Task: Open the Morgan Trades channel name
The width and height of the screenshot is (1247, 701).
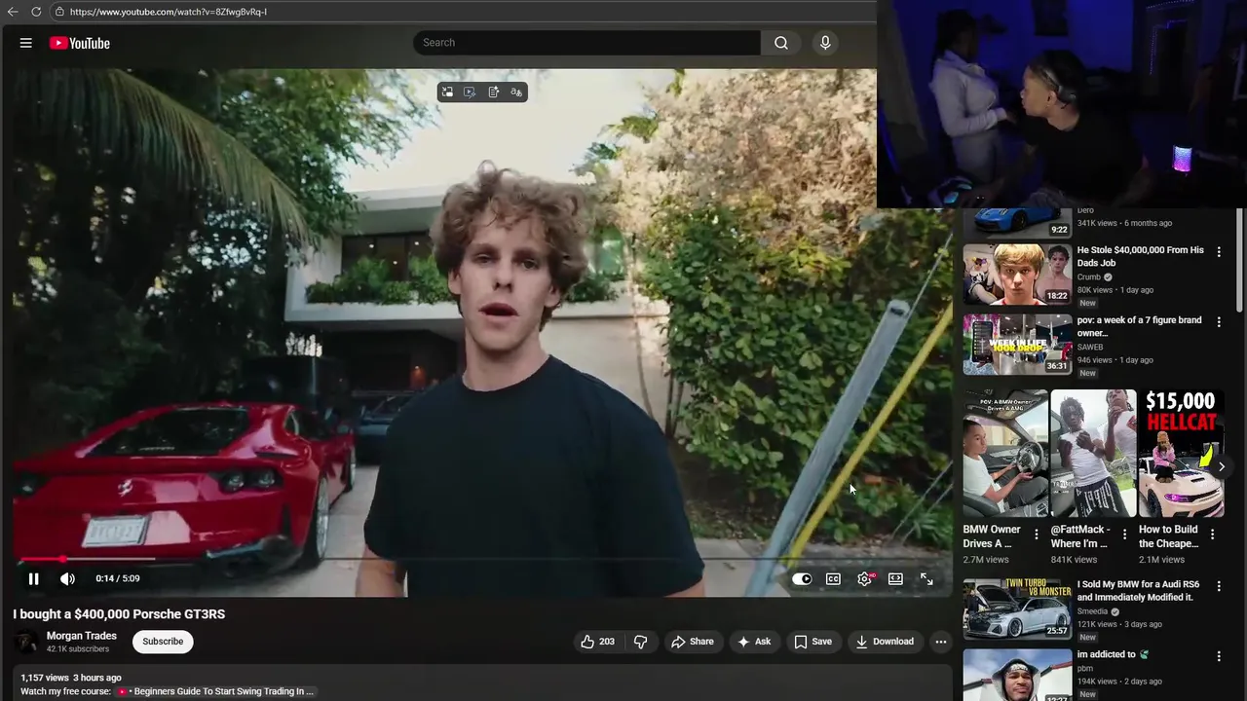Action: (x=82, y=636)
